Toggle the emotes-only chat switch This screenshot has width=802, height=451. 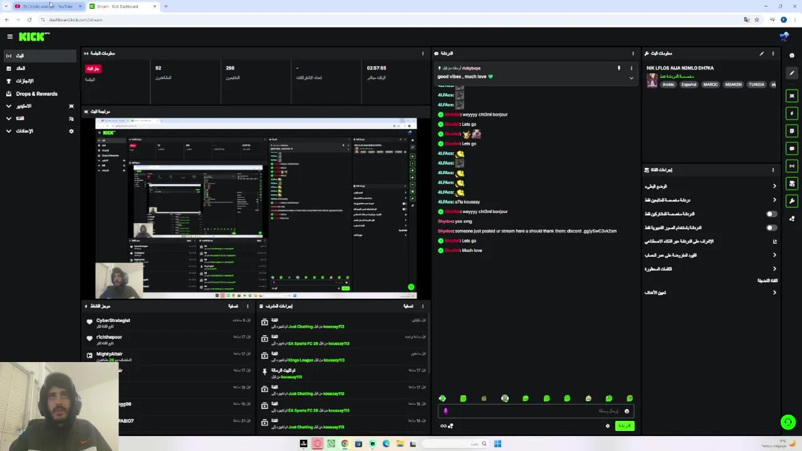tap(771, 227)
